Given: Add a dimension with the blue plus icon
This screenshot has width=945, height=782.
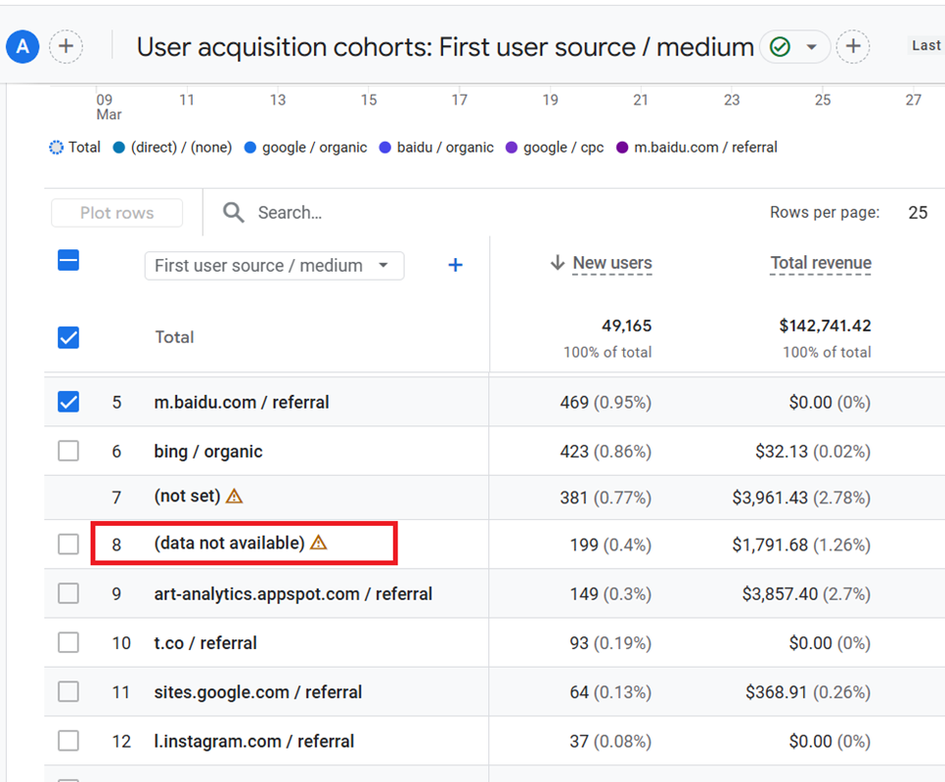Looking at the screenshot, I should click(x=455, y=265).
